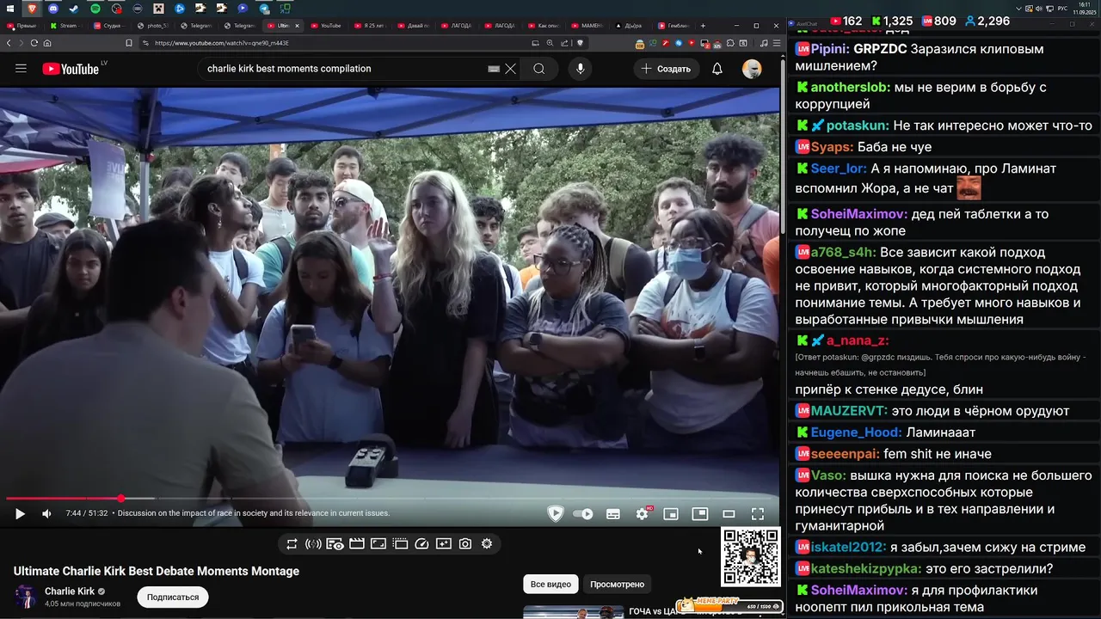Viewport: 1101px width, 619px height.
Task: Open Windows Start menu
Action: (10, 8)
